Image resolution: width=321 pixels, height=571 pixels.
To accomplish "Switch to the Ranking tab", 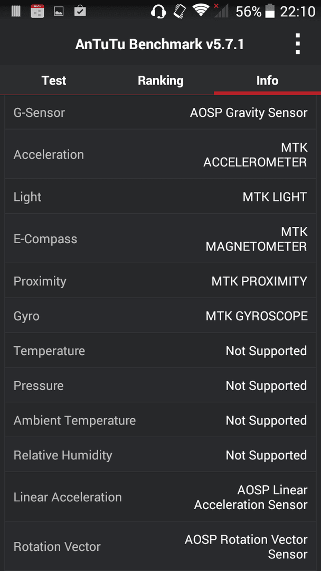I will point(160,80).
